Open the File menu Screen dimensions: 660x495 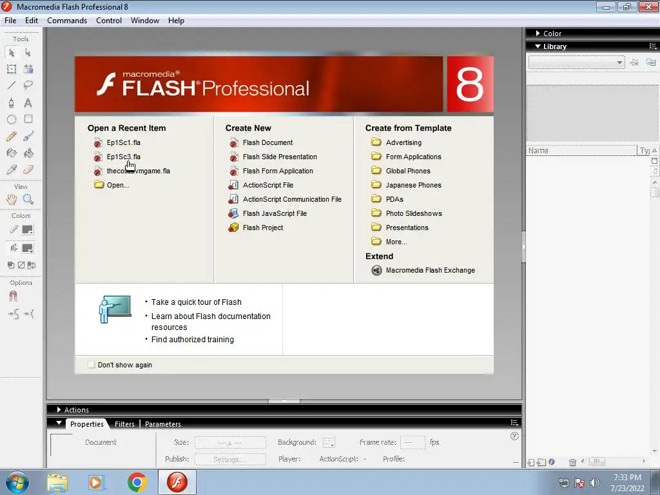(x=10, y=21)
